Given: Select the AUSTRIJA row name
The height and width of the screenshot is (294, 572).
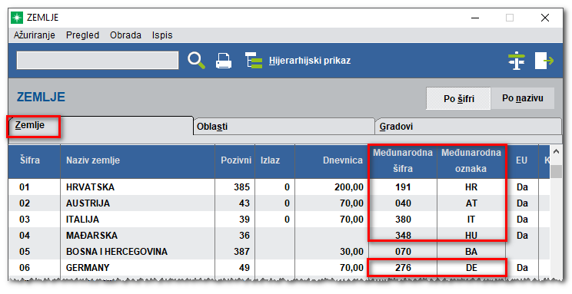Looking at the screenshot, I should (88, 203).
